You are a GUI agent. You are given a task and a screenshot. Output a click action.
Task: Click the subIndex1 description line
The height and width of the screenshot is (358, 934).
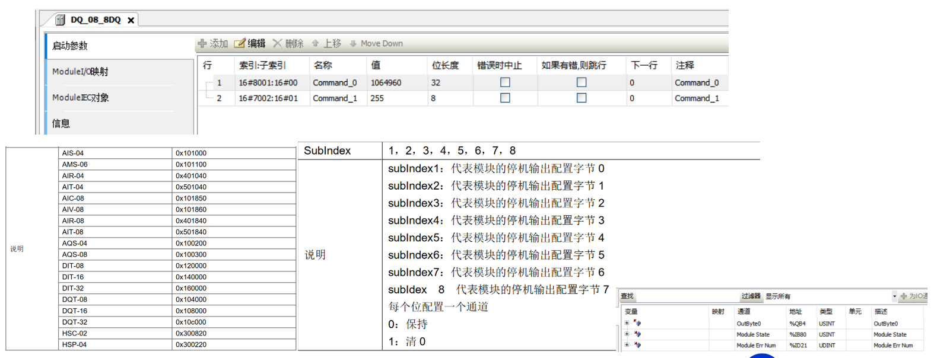click(x=496, y=168)
